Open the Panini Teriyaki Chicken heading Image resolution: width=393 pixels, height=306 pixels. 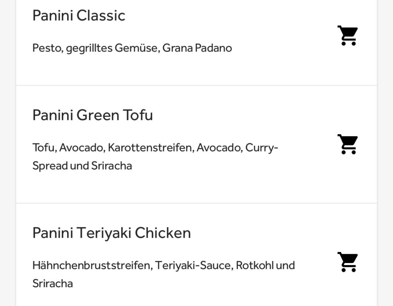111,233
